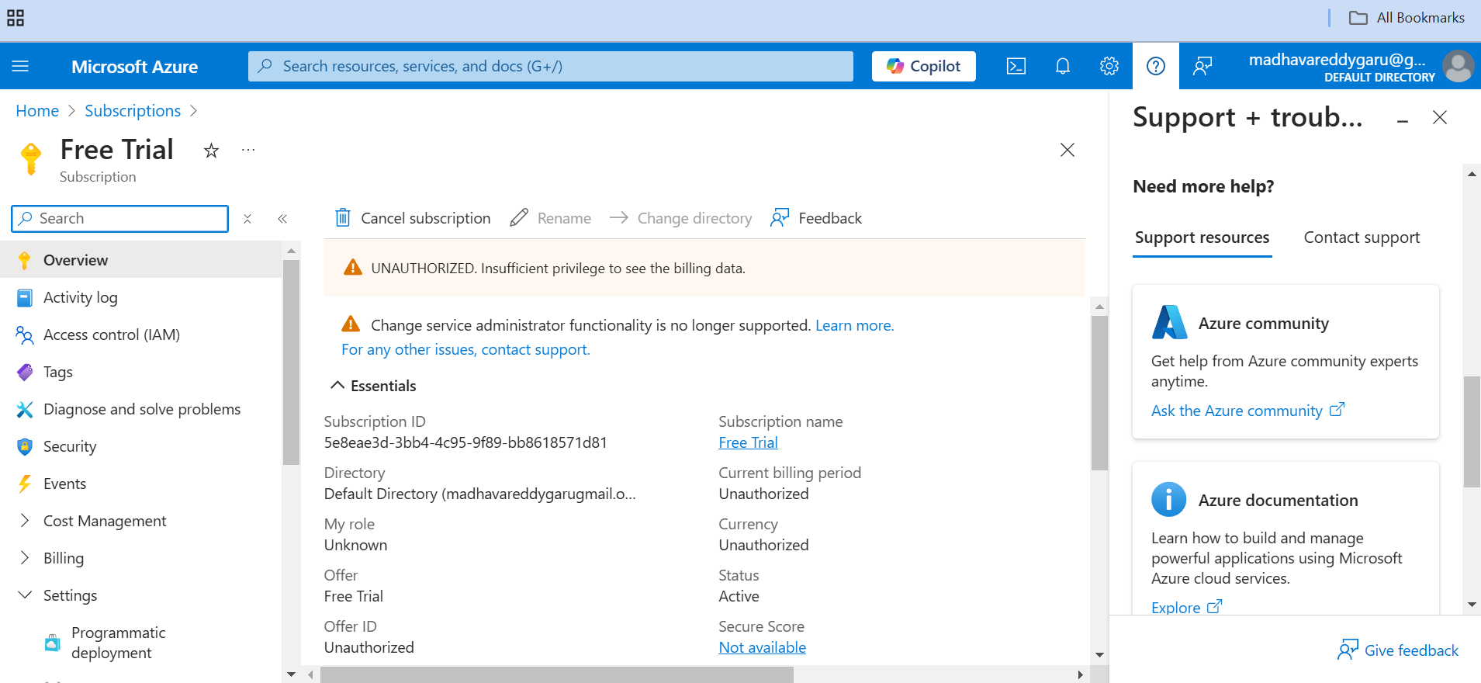
Task: Click the main content vertical scrollbar
Action: [x=1099, y=393]
